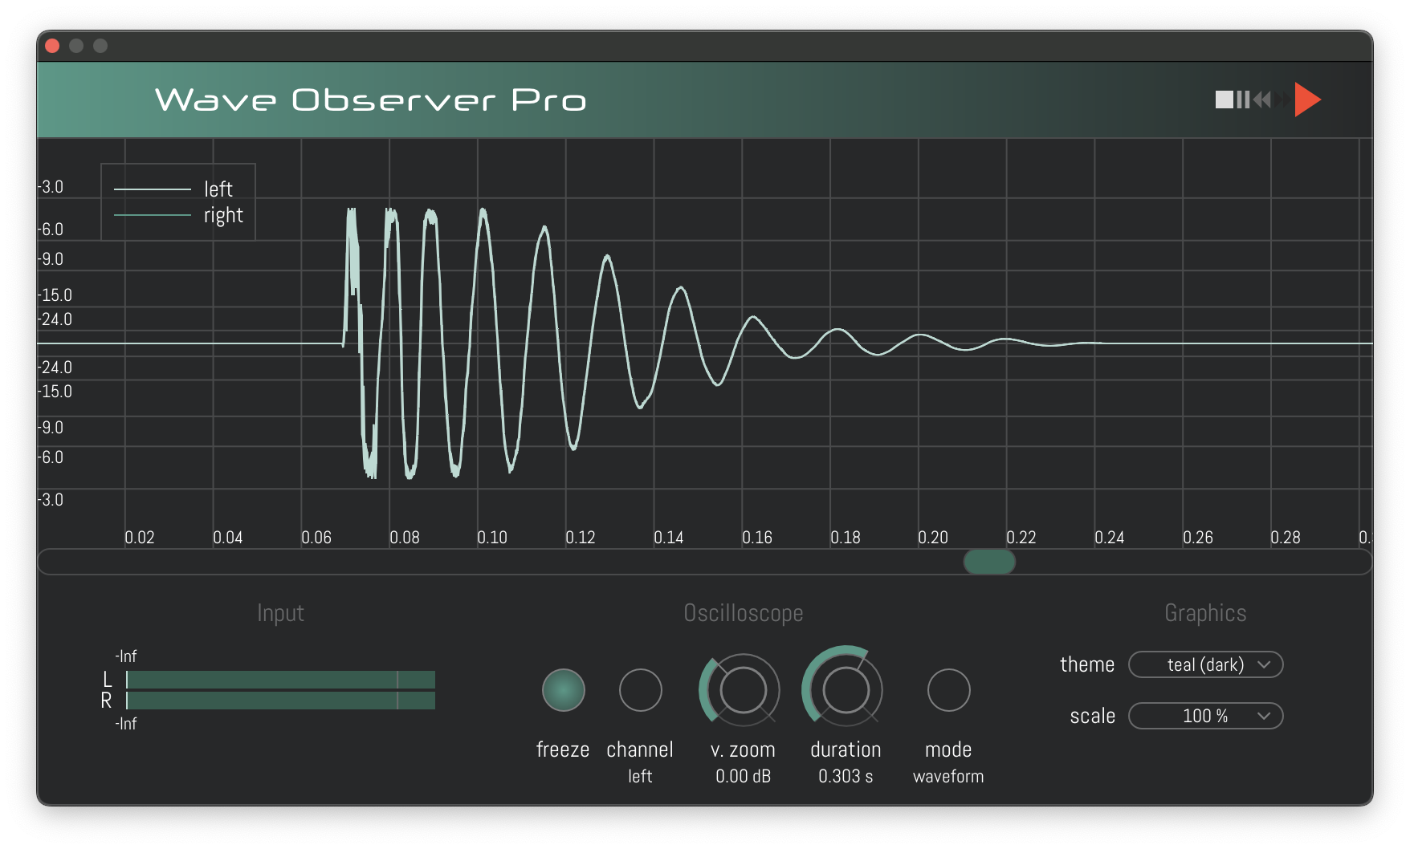Viewport: 1410px width, 849px height.
Task: Click the dark fast-forward double-arrow icon
Action: coord(1283,100)
